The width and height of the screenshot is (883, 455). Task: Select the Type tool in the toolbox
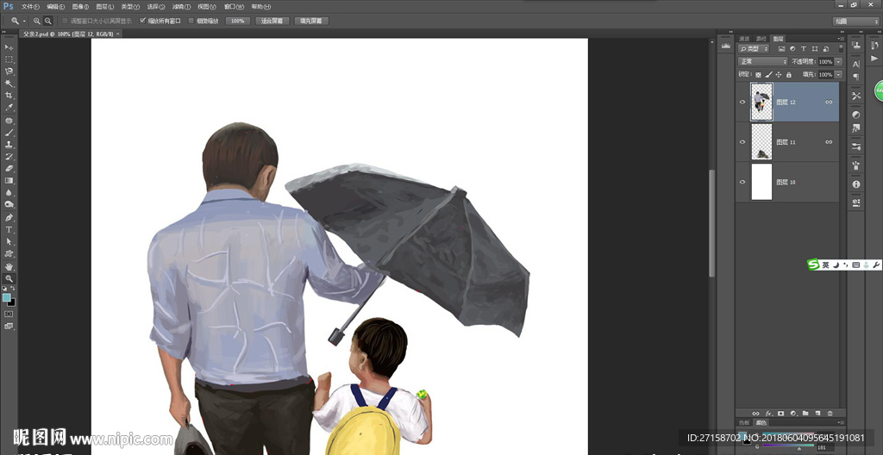9,230
